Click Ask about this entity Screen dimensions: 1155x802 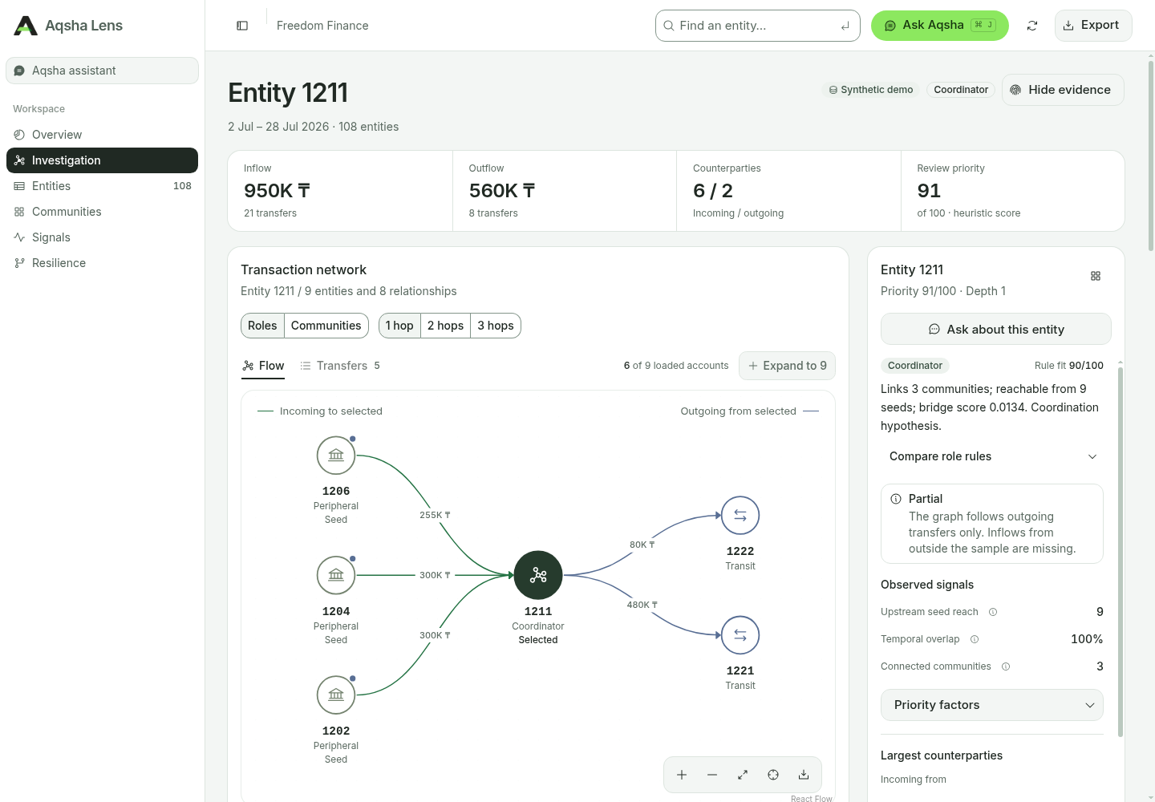pos(995,329)
